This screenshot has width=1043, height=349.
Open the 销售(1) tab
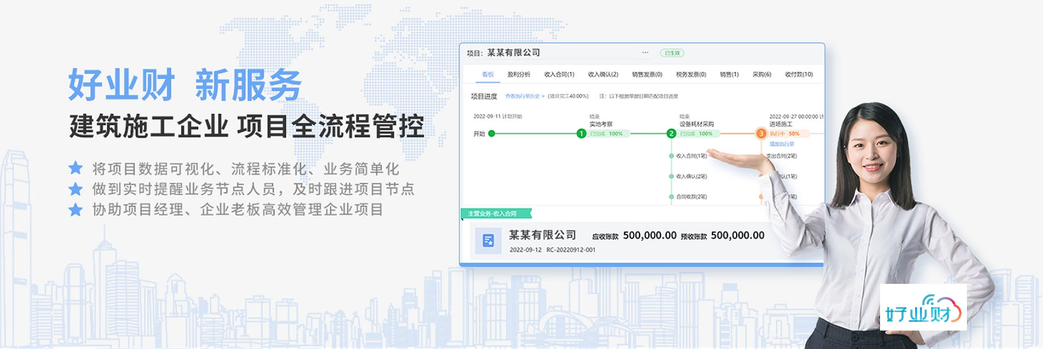729,74
